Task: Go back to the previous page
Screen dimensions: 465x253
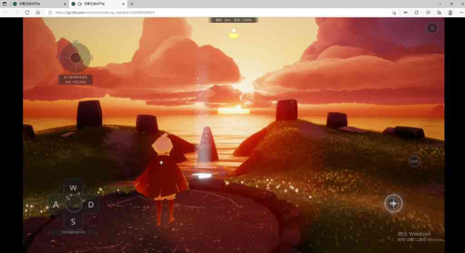Action: point(5,12)
